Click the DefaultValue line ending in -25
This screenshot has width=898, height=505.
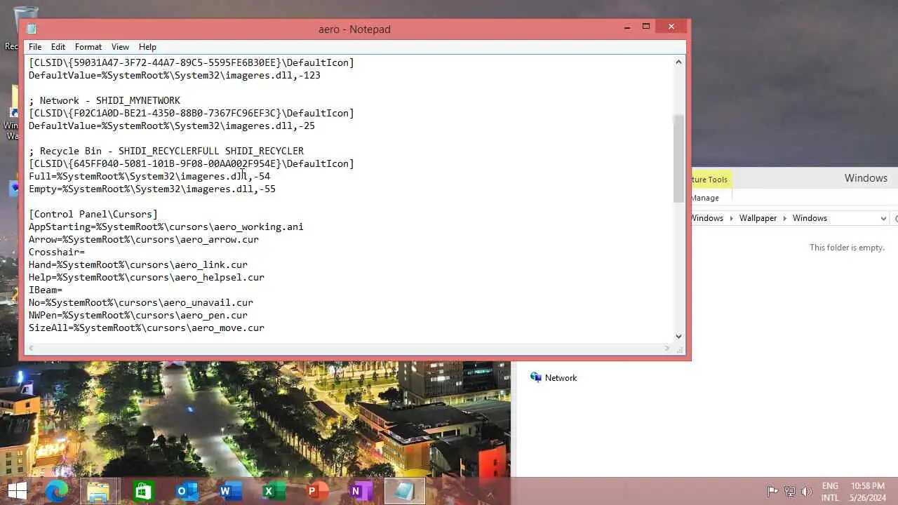click(172, 126)
